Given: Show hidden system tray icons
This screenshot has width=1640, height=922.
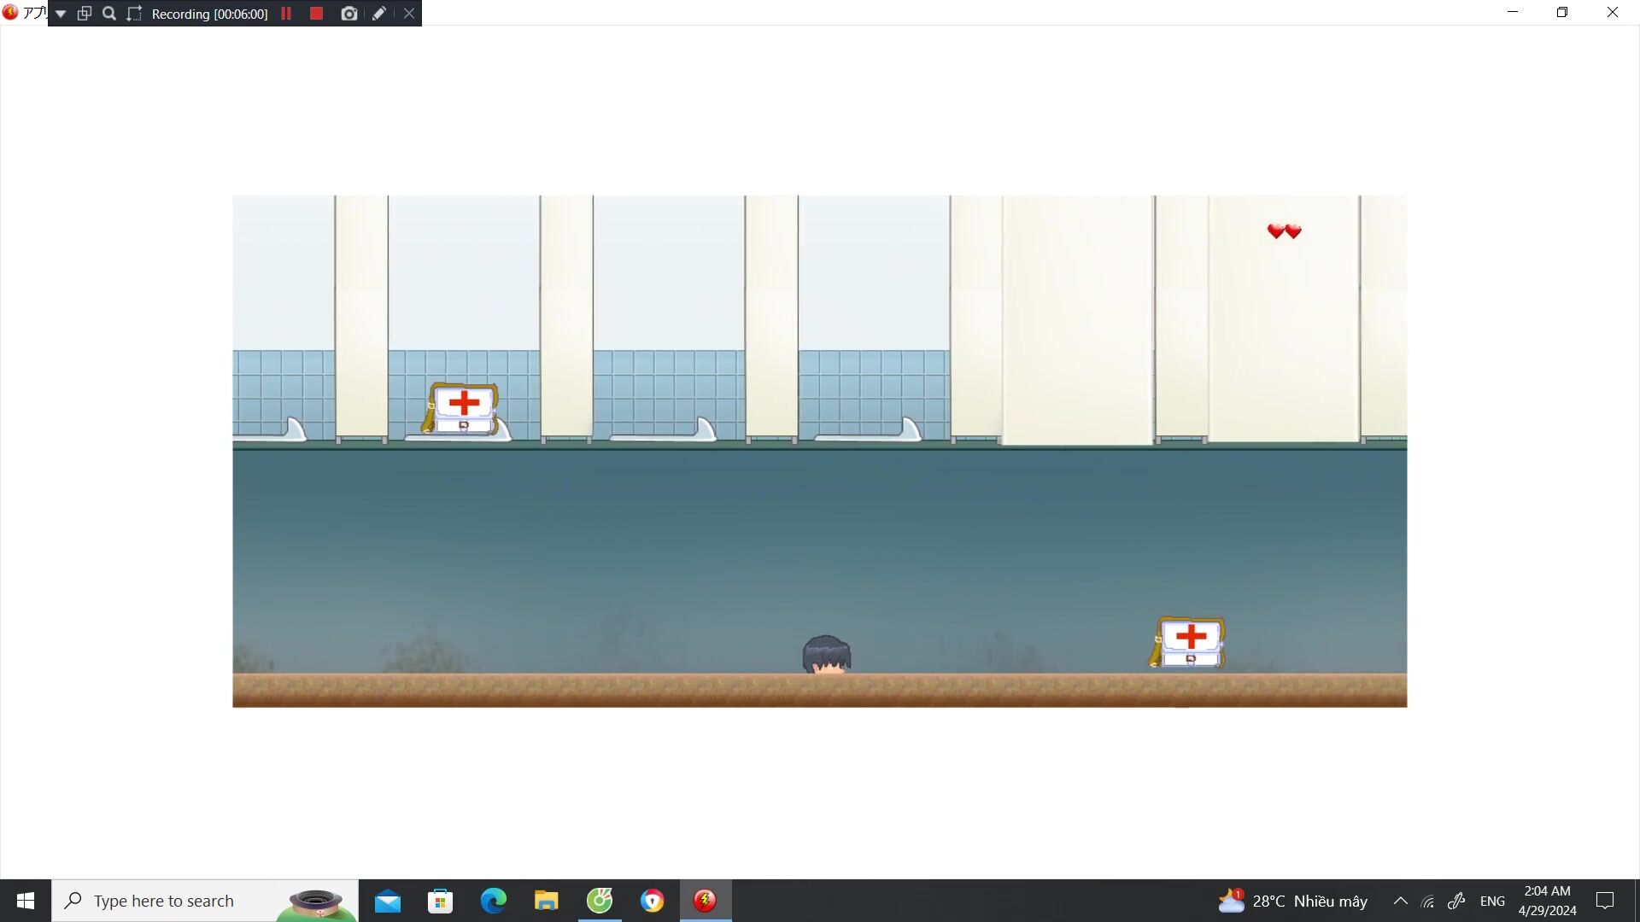Looking at the screenshot, I should pyautogui.click(x=1401, y=901).
